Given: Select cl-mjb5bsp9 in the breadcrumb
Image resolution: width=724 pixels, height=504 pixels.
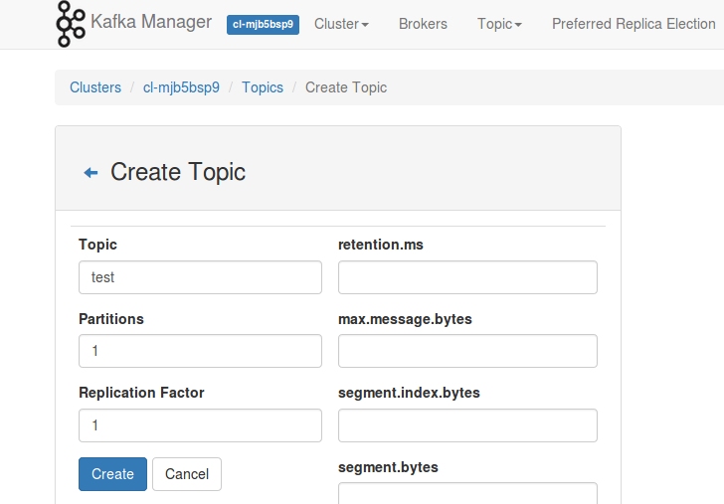Looking at the screenshot, I should tap(181, 87).
